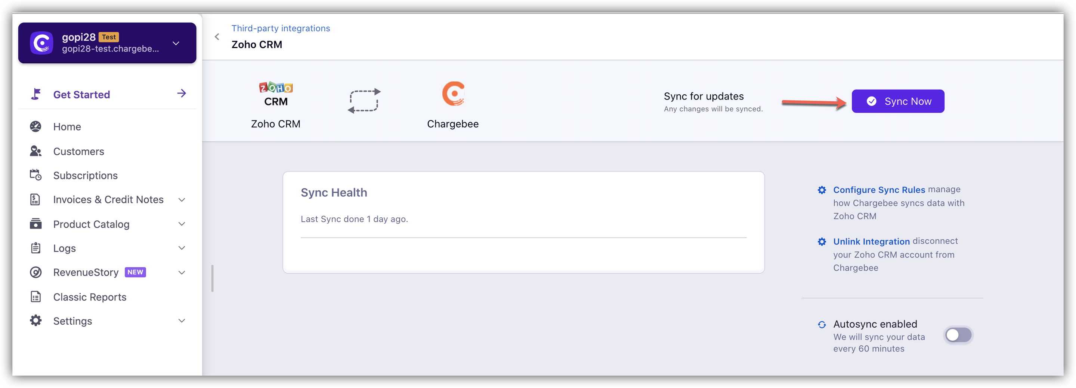The image size is (1076, 388).
Task: Click the Get Started arrow
Action: pos(181,94)
